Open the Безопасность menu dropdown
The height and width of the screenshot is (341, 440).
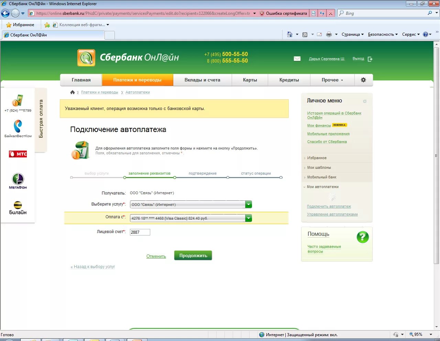[x=383, y=34]
